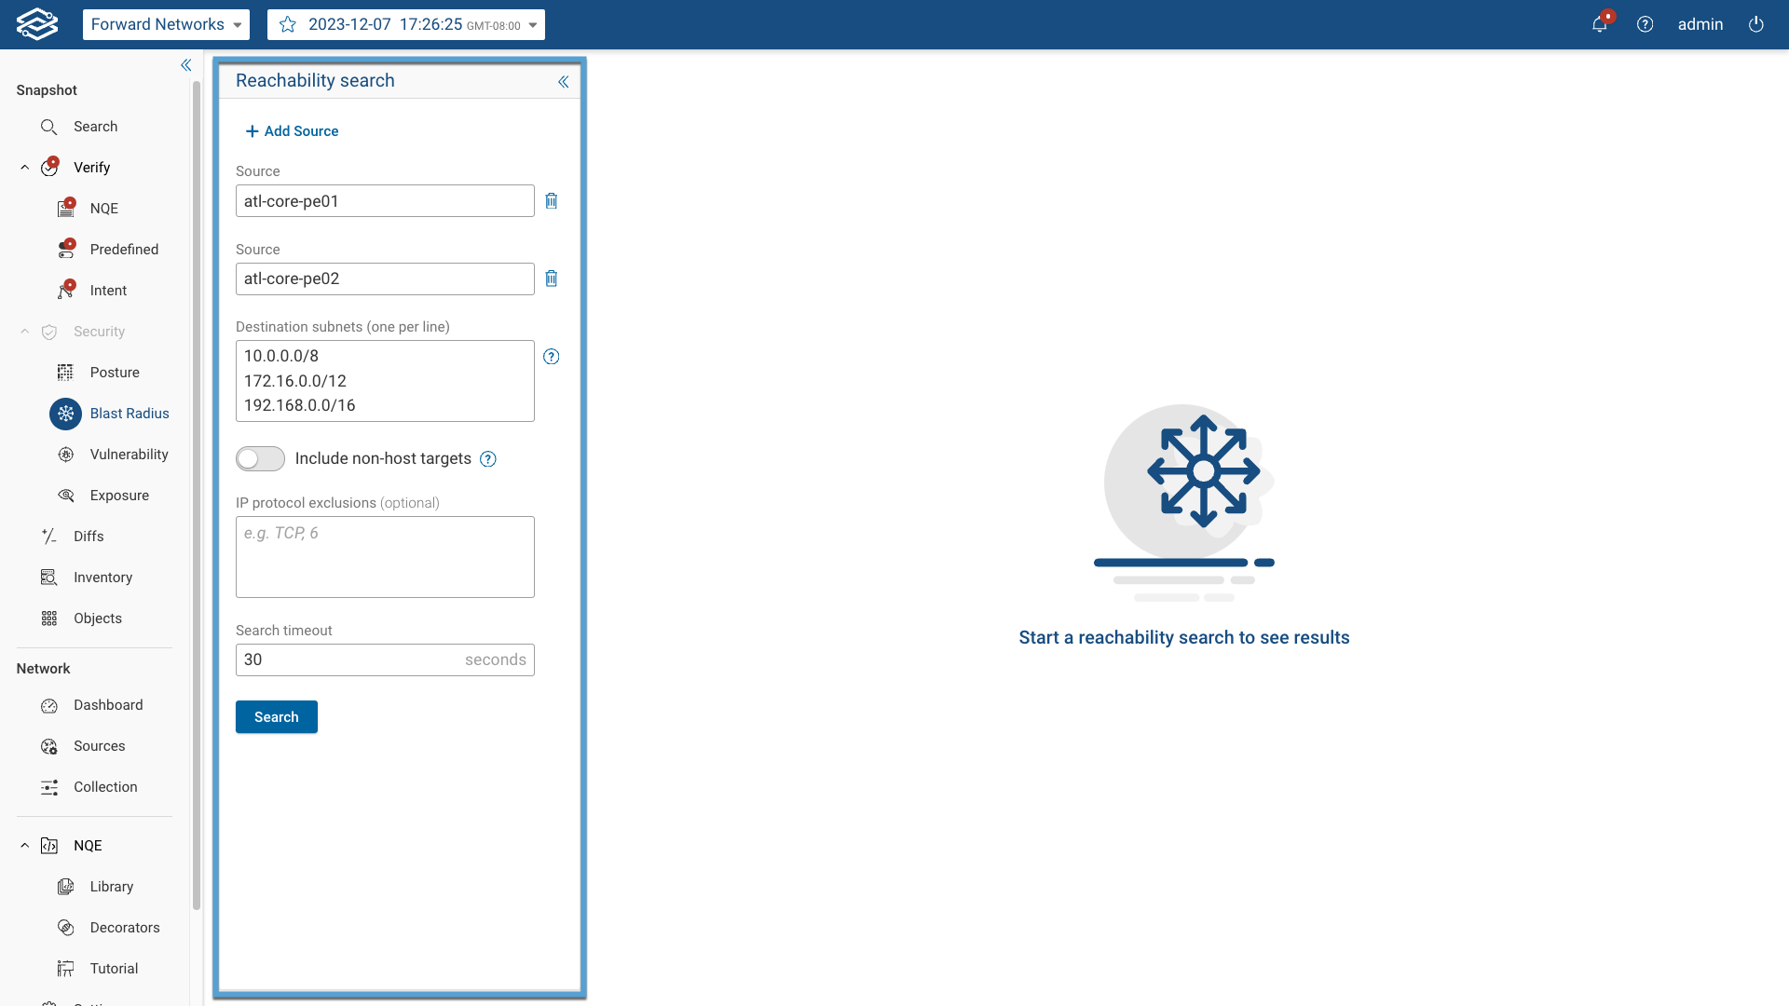
Task: Collapse the Verify tree section
Action: [25, 168]
